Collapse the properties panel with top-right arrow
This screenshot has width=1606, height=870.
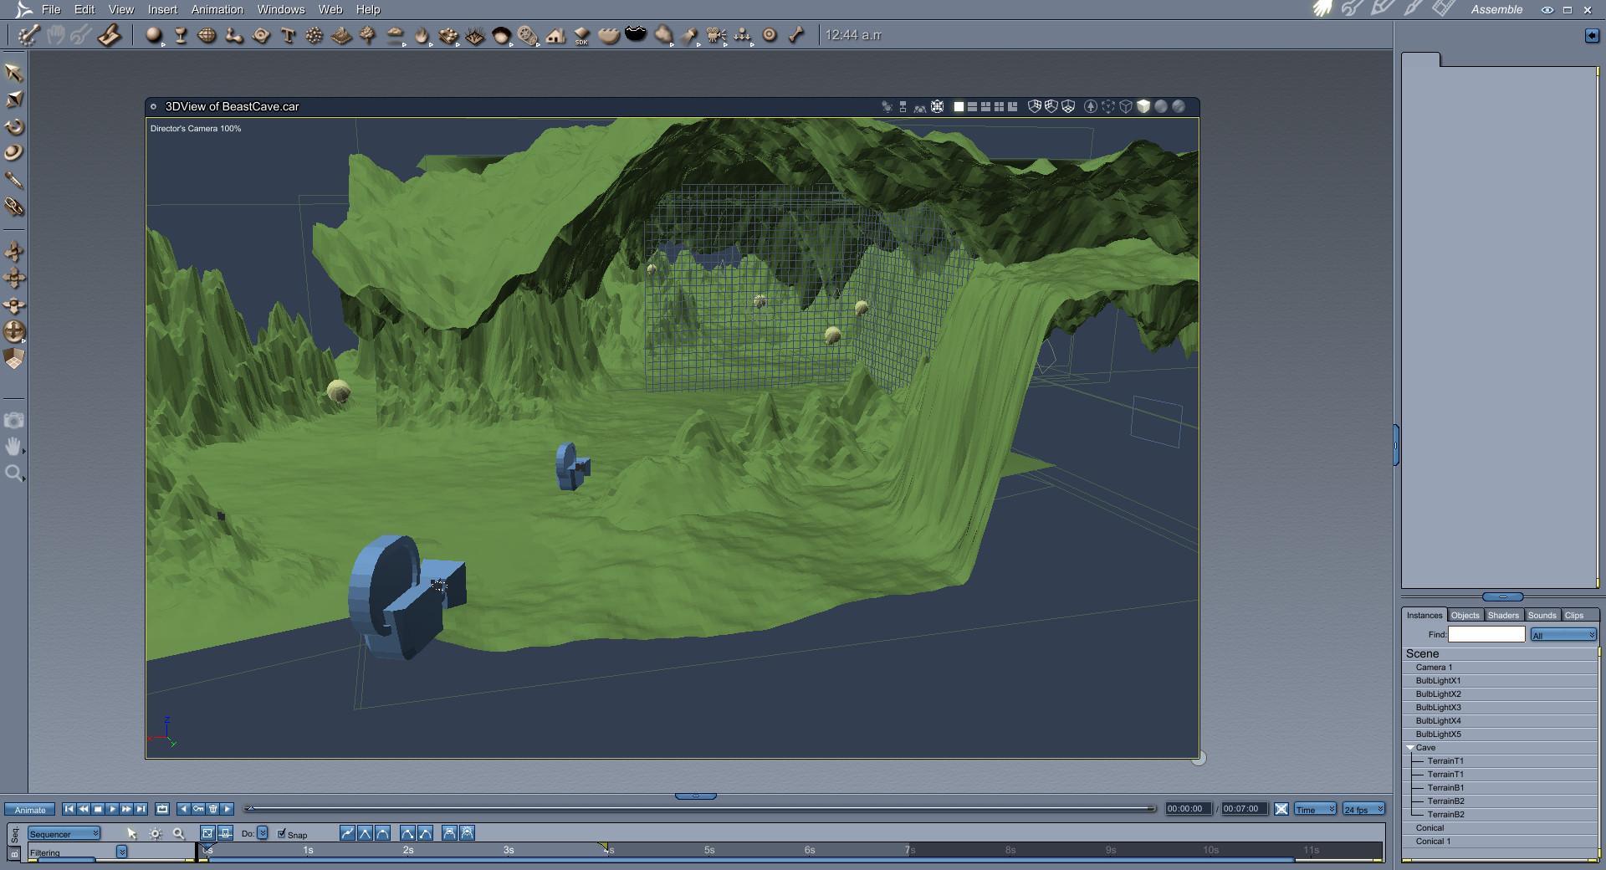click(1591, 35)
